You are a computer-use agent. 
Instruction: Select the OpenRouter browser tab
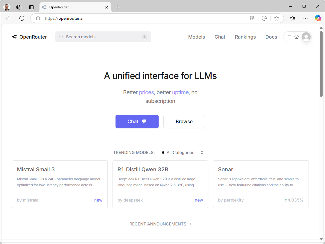click(75, 7)
